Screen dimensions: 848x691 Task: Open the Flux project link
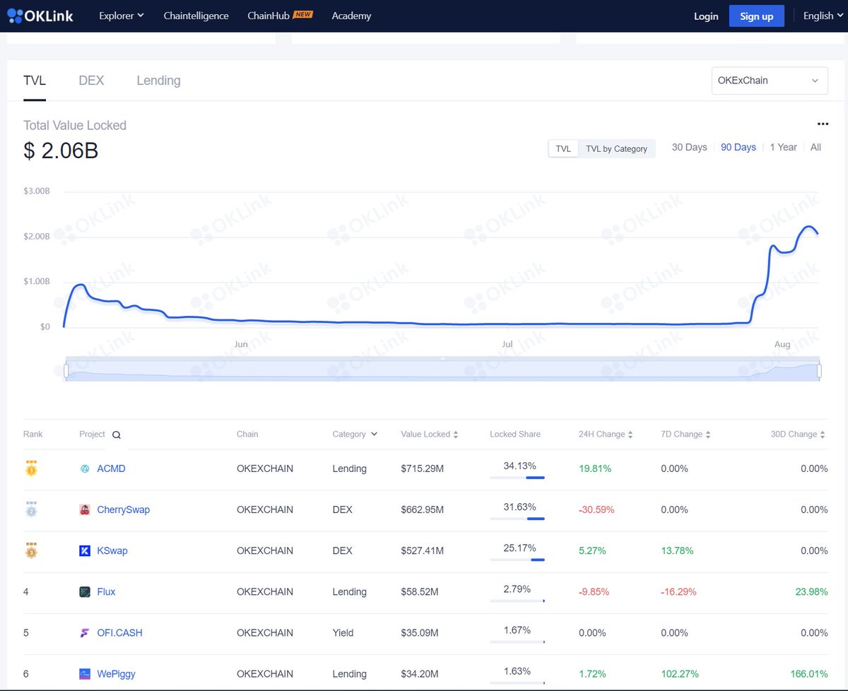click(x=106, y=591)
